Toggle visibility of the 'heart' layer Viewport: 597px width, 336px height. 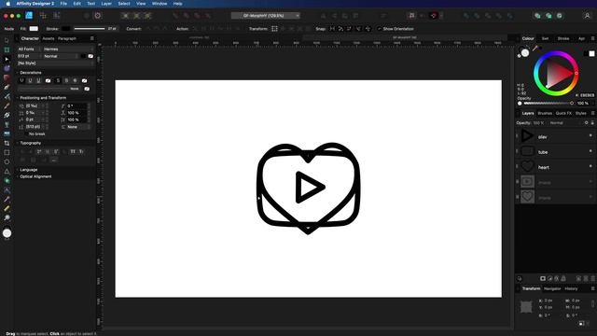590,166
